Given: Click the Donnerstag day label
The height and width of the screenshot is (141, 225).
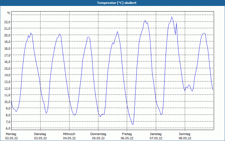Looking at the screenshot, I should [x=98, y=134].
